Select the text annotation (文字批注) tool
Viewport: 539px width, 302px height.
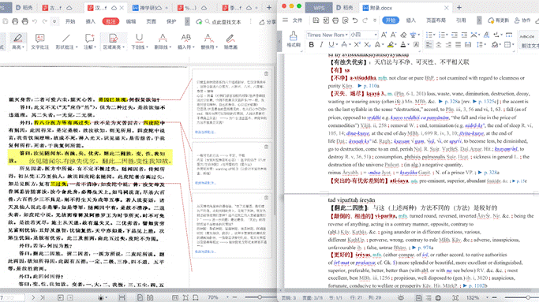[40, 41]
